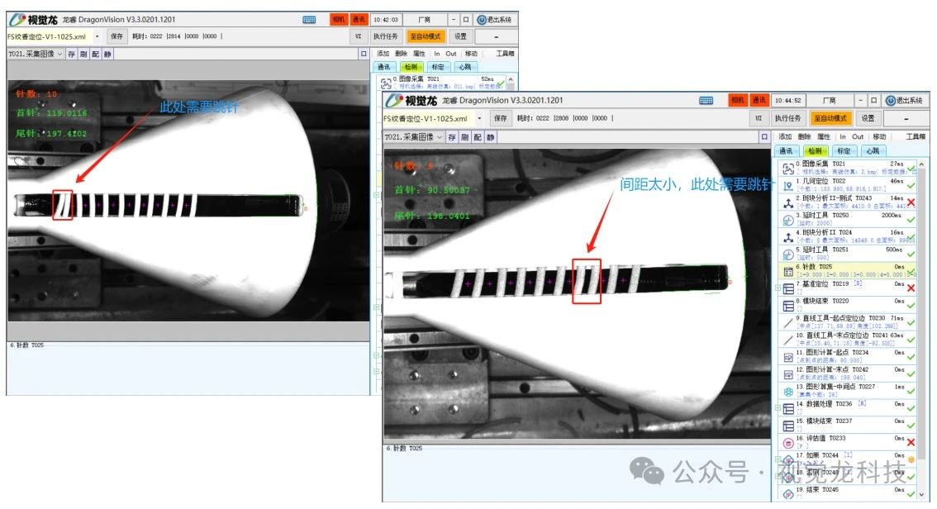Click image acquisition icon for T021 in front window
This screenshot has height=509, width=937.
[x=788, y=169]
